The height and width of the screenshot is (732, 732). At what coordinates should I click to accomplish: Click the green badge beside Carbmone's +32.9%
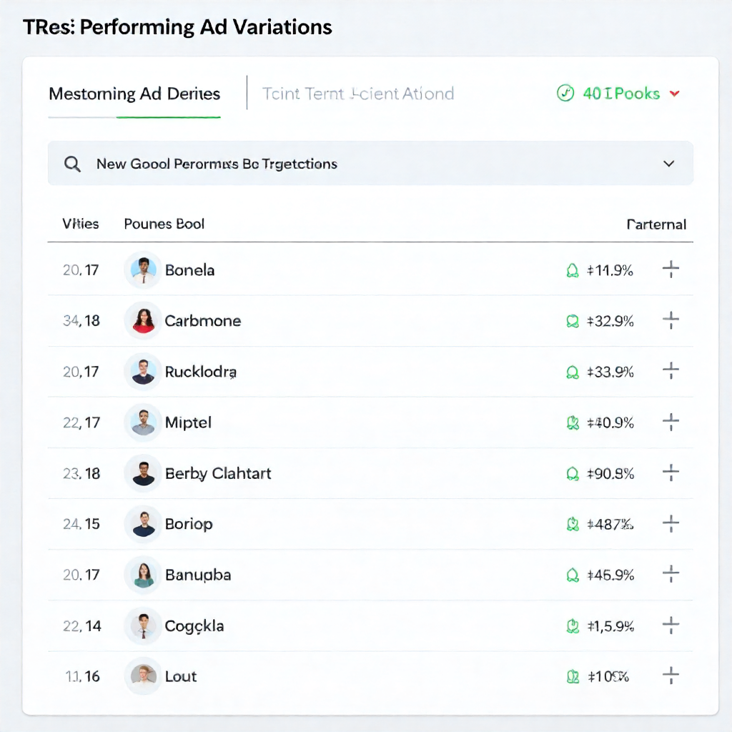tap(572, 321)
